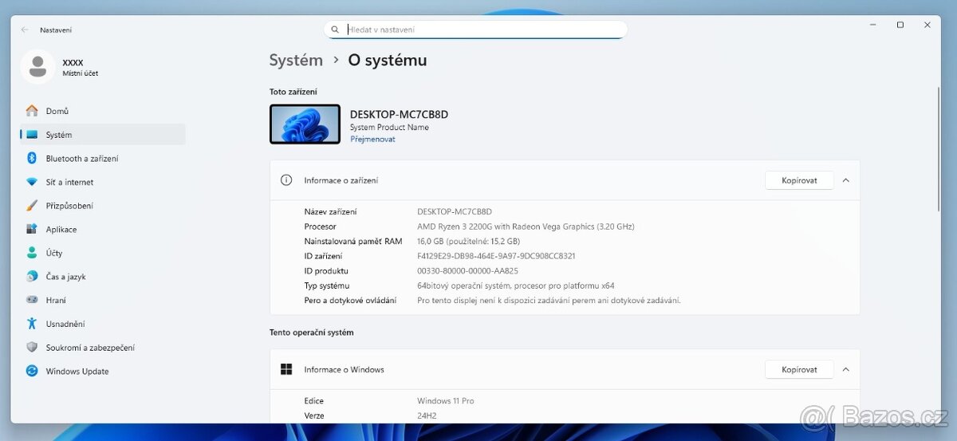Viewport: 957px width, 441px height.
Task: Open Windows Update section
Action: [103, 371]
